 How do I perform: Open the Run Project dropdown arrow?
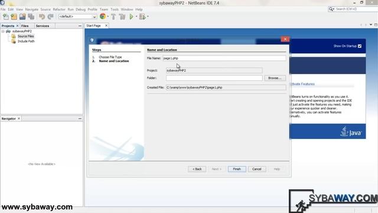pyautogui.click(x=136, y=17)
